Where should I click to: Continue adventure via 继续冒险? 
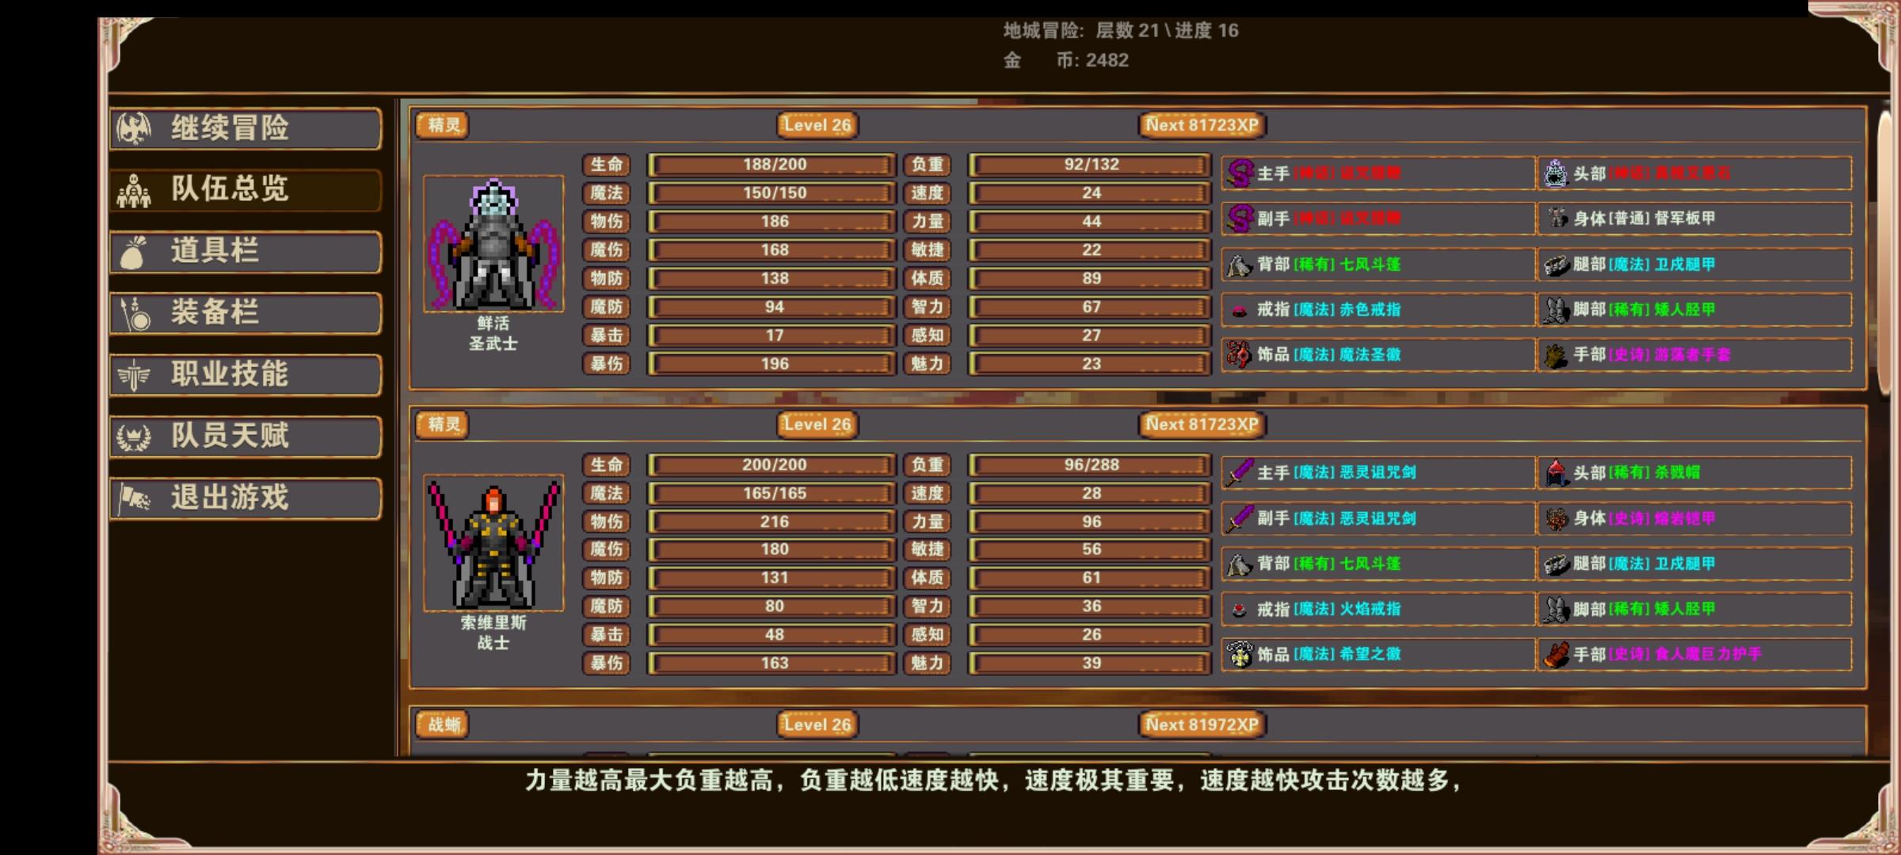pyautogui.click(x=246, y=128)
